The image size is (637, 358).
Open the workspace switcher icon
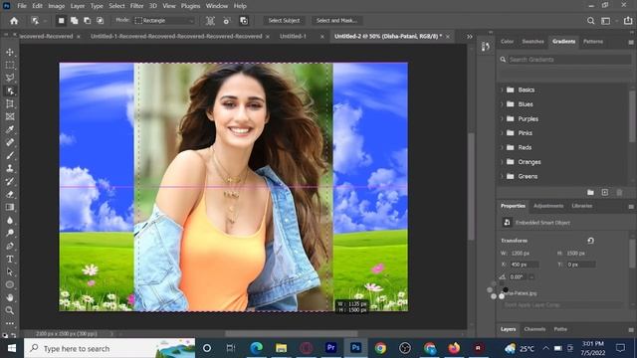[x=606, y=21]
